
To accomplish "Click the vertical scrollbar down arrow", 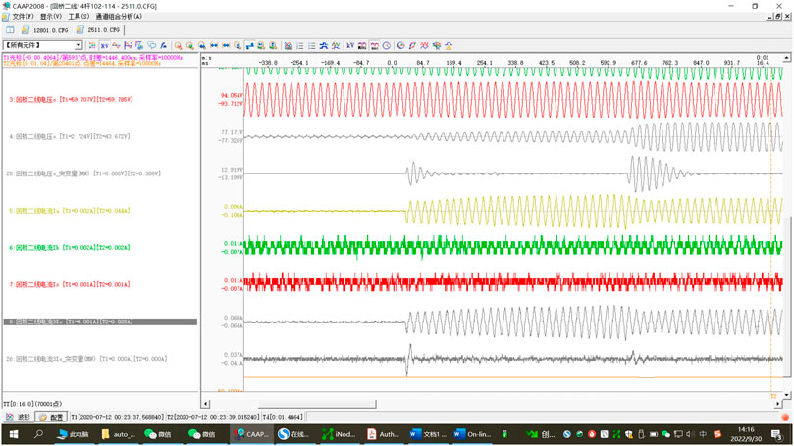I will pyautogui.click(x=786, y=395).
